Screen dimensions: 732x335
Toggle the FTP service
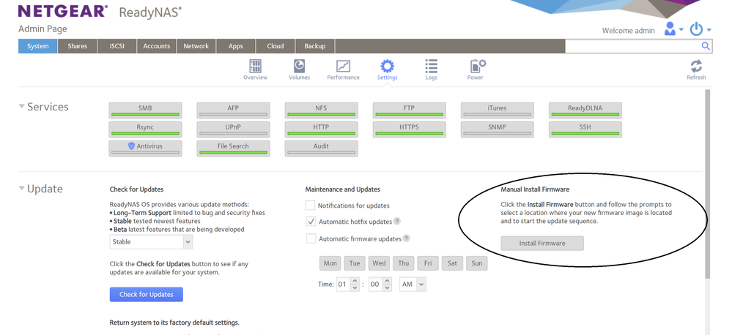click(x=409, y=110)
